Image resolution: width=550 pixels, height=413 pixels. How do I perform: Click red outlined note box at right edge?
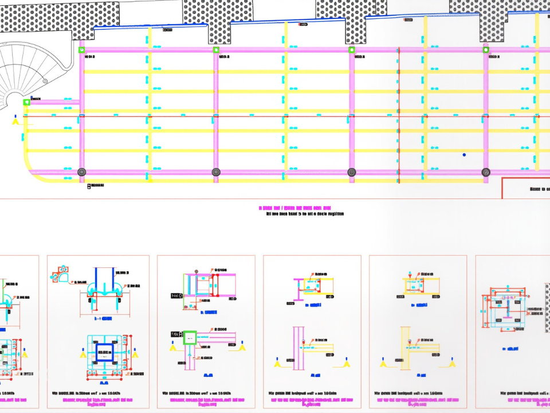pos(526,188)
